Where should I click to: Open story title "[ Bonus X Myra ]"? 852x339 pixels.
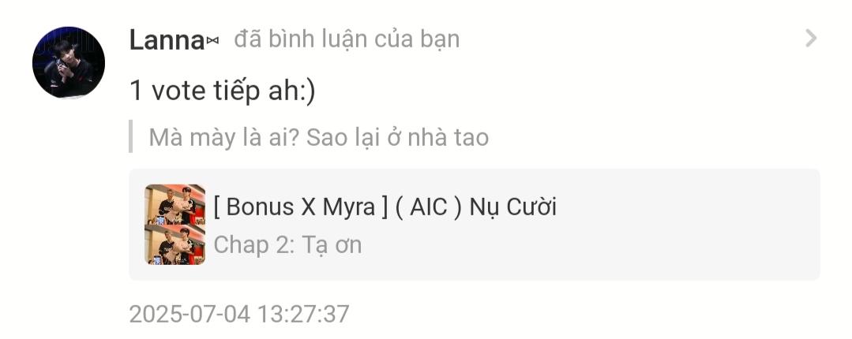[x=301, y=207]
